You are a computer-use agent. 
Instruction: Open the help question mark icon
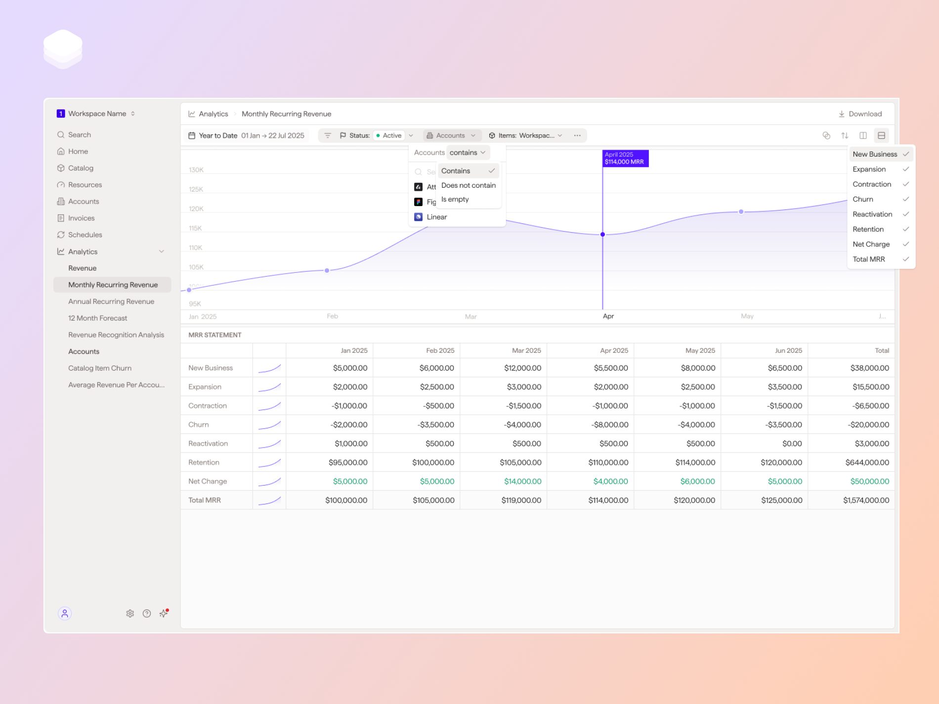point(147,613)
